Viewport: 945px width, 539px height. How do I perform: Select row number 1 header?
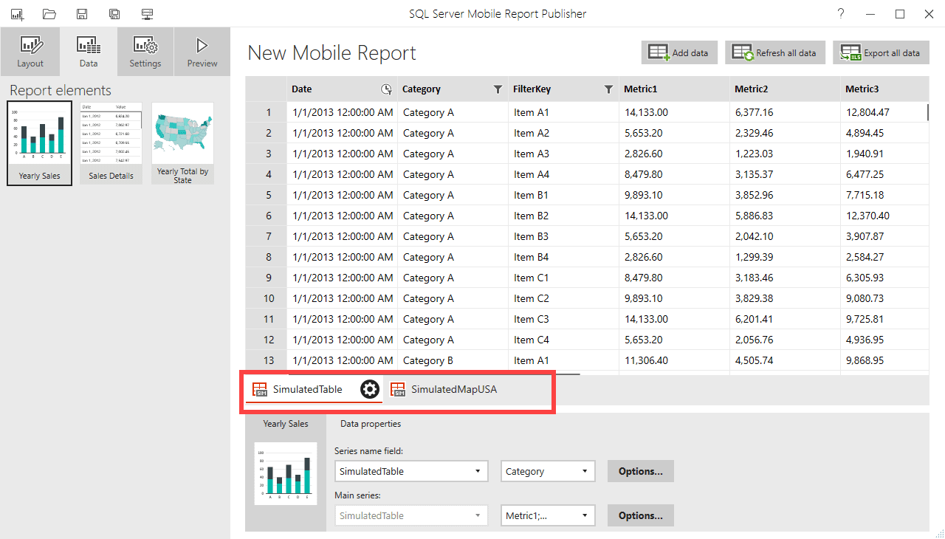[267, 112]
